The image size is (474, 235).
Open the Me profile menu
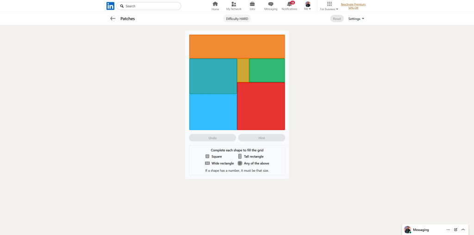pos(308,6)
